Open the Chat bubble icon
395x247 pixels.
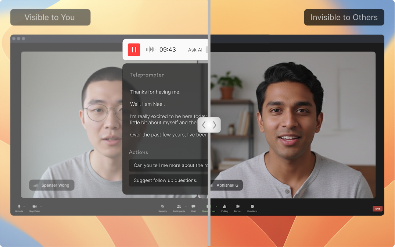193,207
